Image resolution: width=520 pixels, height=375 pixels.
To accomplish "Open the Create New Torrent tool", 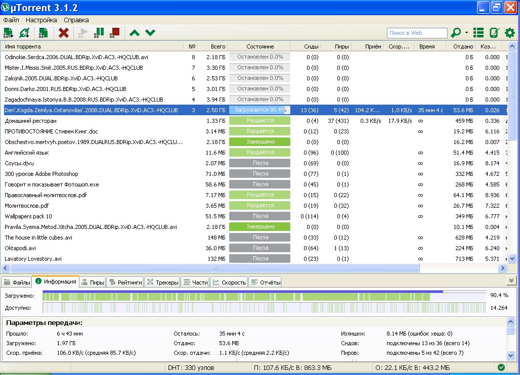I will click(x=43, y=33).
